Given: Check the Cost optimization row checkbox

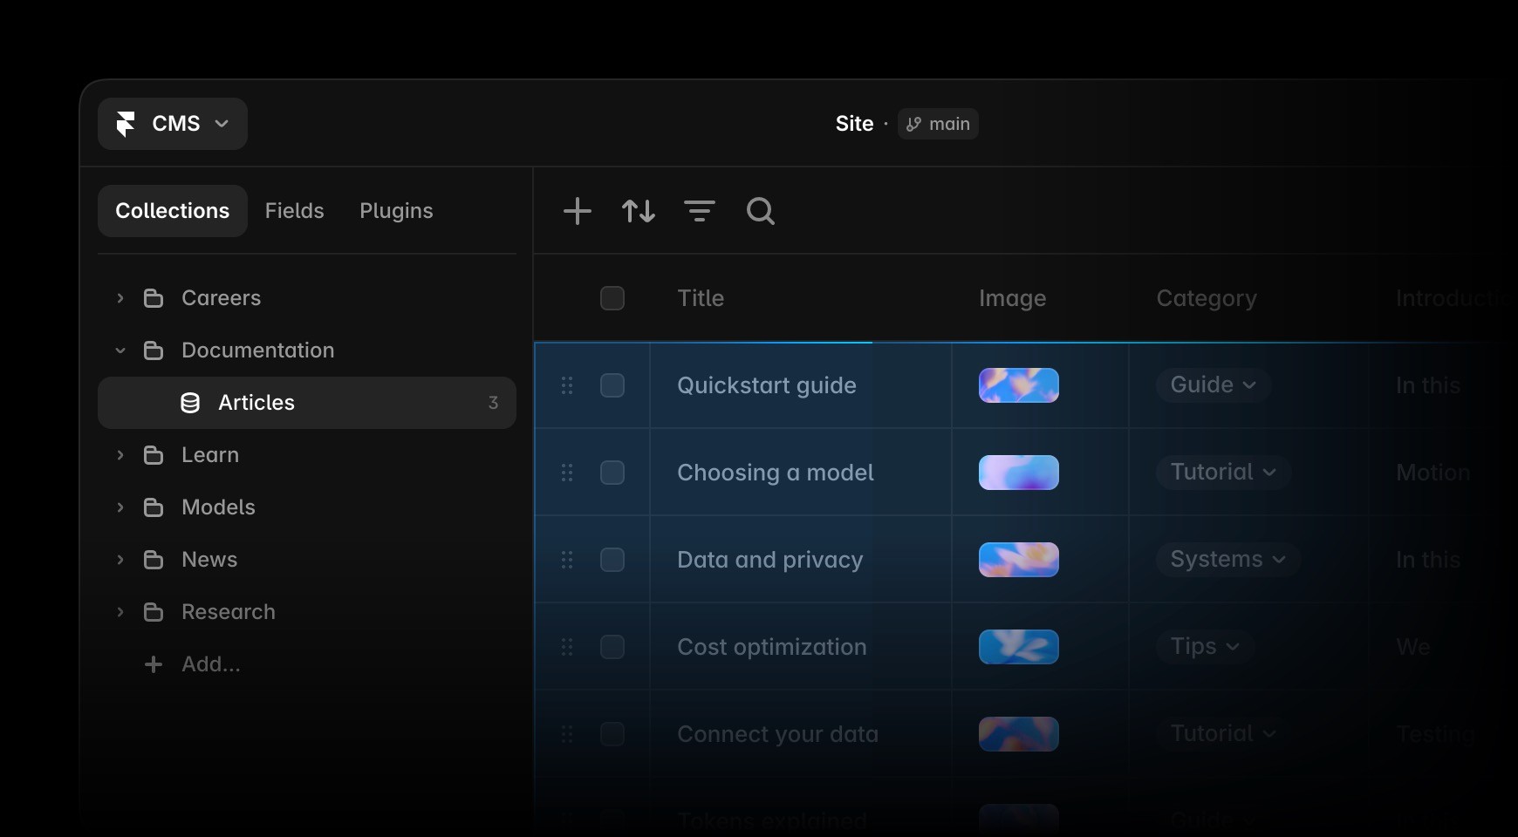Looking at the screenshot, I should pos(612,647).
